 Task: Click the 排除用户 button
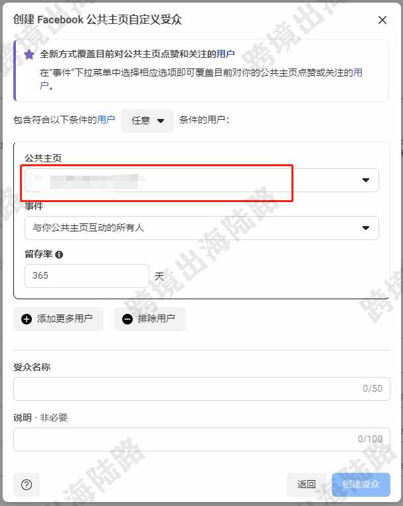tap(150, 319)
